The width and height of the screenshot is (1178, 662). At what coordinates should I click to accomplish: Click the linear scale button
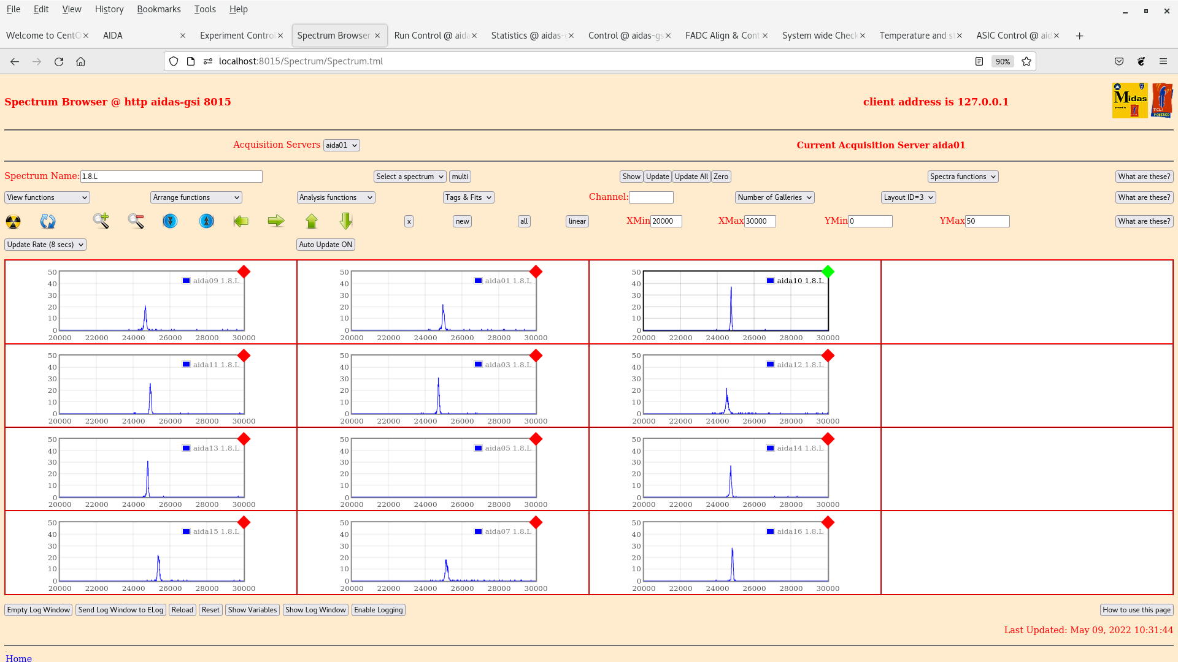click(577, 221)
